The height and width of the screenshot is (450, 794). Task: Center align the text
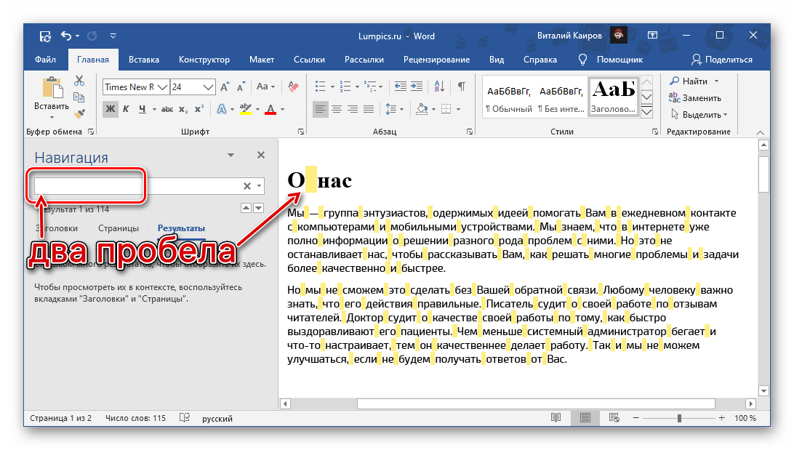[336, 109]
